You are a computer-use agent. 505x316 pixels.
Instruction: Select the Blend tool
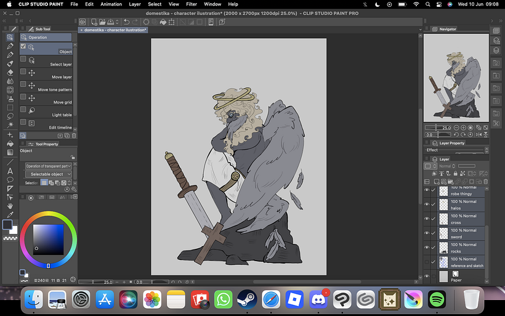(10, 81)
